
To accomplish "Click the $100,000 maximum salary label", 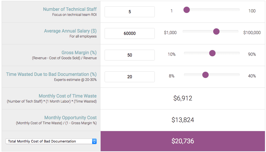I will tap(252, 33).
